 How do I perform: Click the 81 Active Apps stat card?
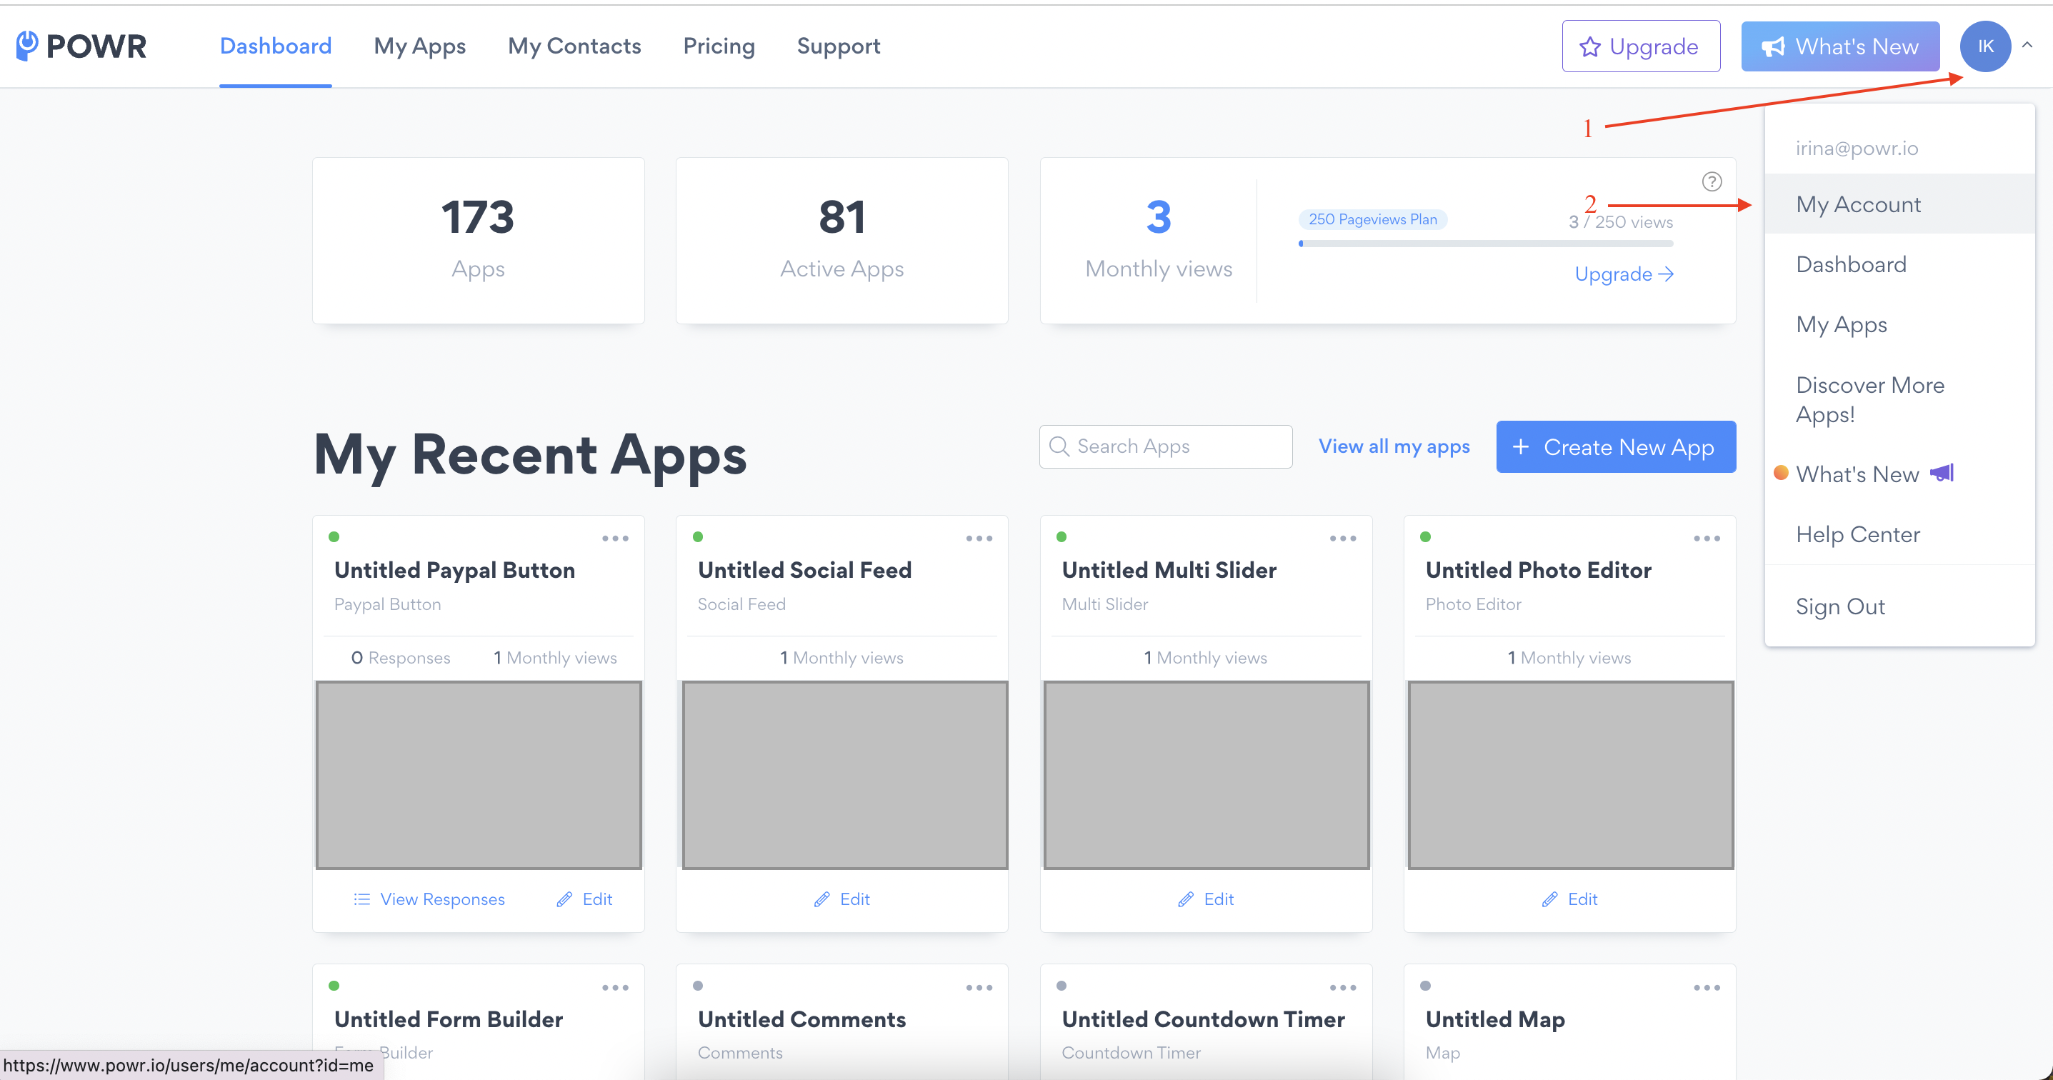click(x=841, y=240)
